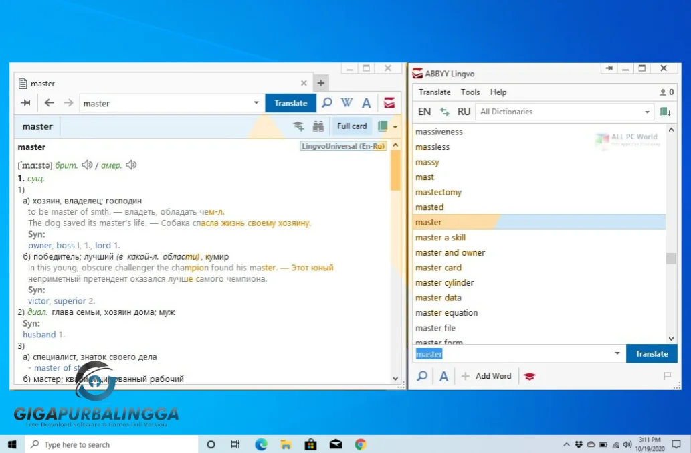Open the Help menu
This screenshot has height=453, width=691.
coord(498,92)
